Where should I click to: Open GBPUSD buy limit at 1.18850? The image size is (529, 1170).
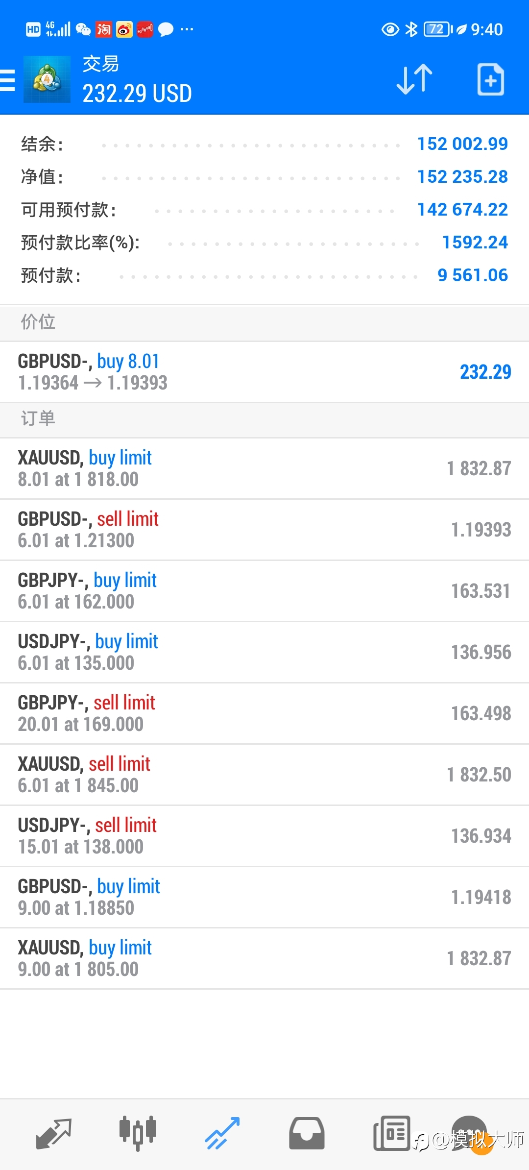click(x=264, y=897)
